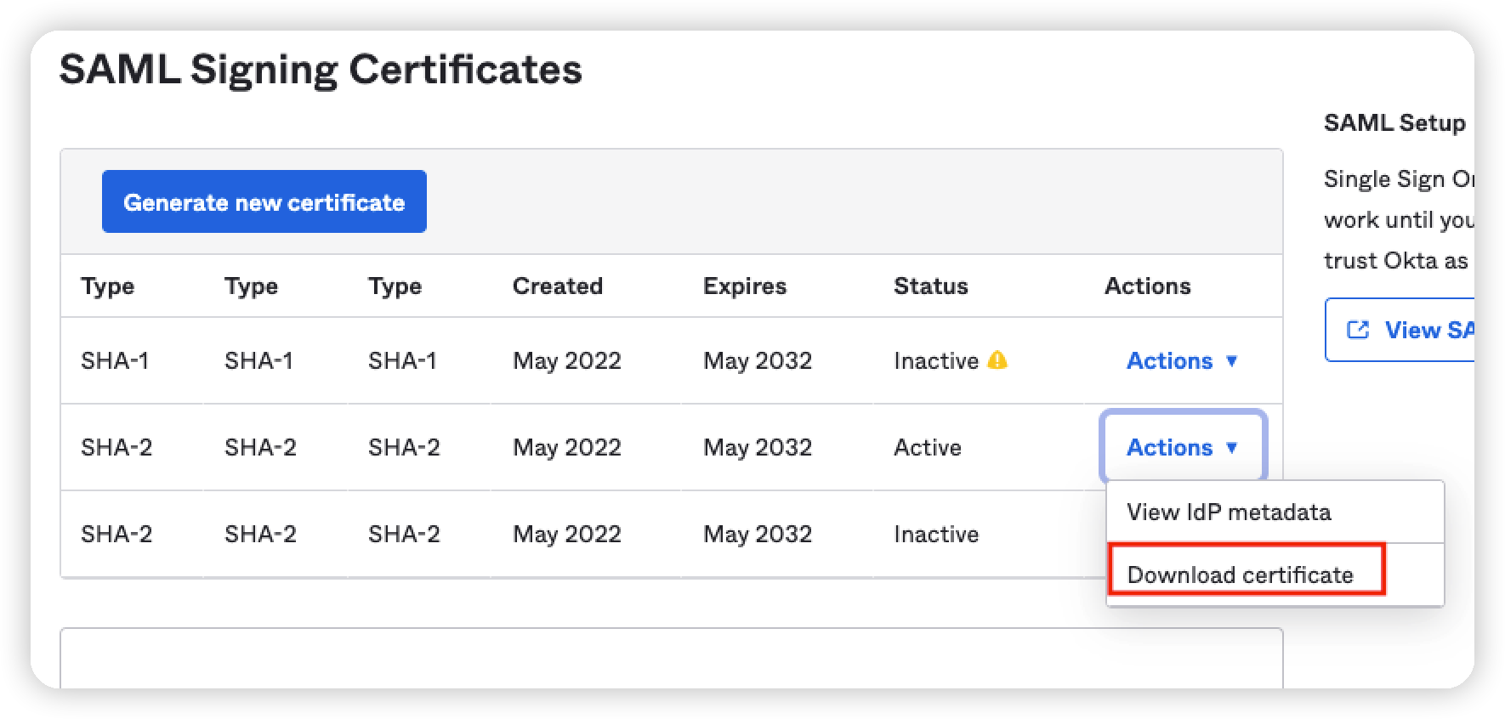This screenshot has width=1505, height=719.
Task: Open Actions dropdown for the Active certificate
Action: pos(1182,447)
